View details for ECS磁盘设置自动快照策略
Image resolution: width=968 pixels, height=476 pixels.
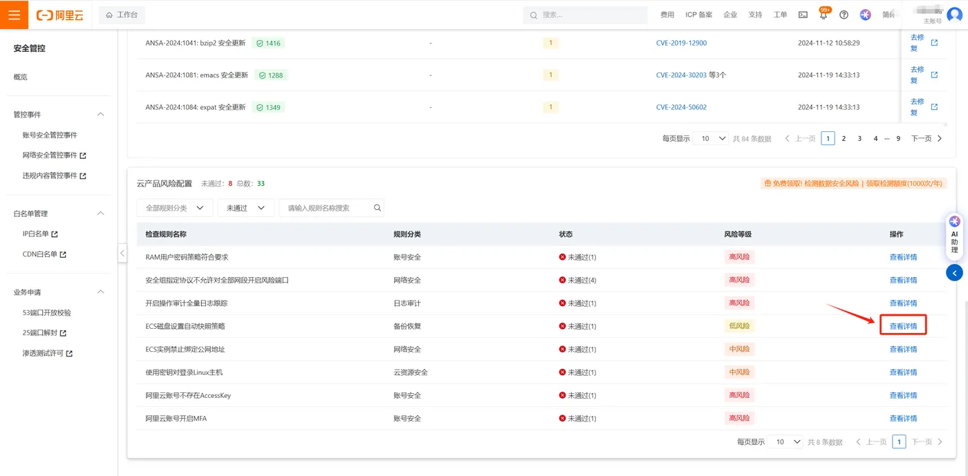click(x=903, y=326)
